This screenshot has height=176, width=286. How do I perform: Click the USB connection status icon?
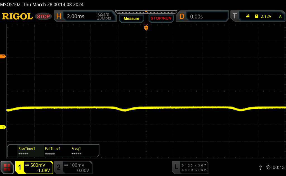[261, 167]
